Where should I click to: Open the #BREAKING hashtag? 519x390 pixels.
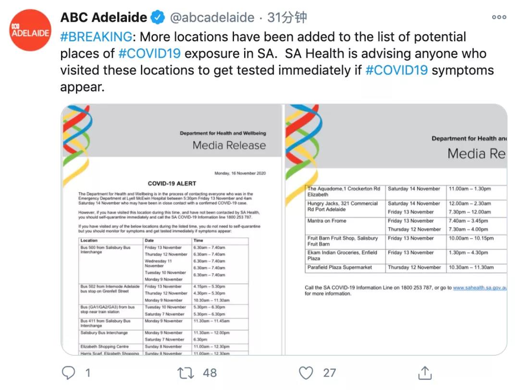pos(96,37)
